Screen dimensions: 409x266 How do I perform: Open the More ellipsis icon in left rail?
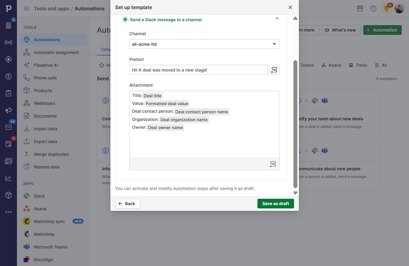click(x=8, y=212)
